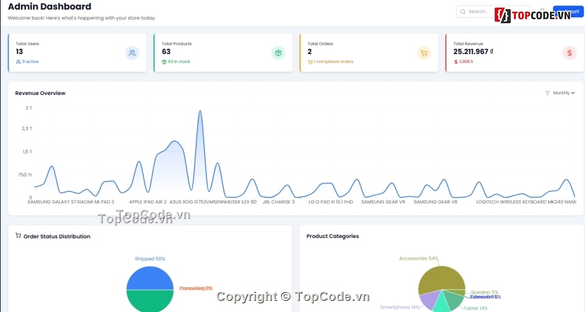Click the shopping cart icon in Total Orders card
585x312 pixels.
coord(424,53)
